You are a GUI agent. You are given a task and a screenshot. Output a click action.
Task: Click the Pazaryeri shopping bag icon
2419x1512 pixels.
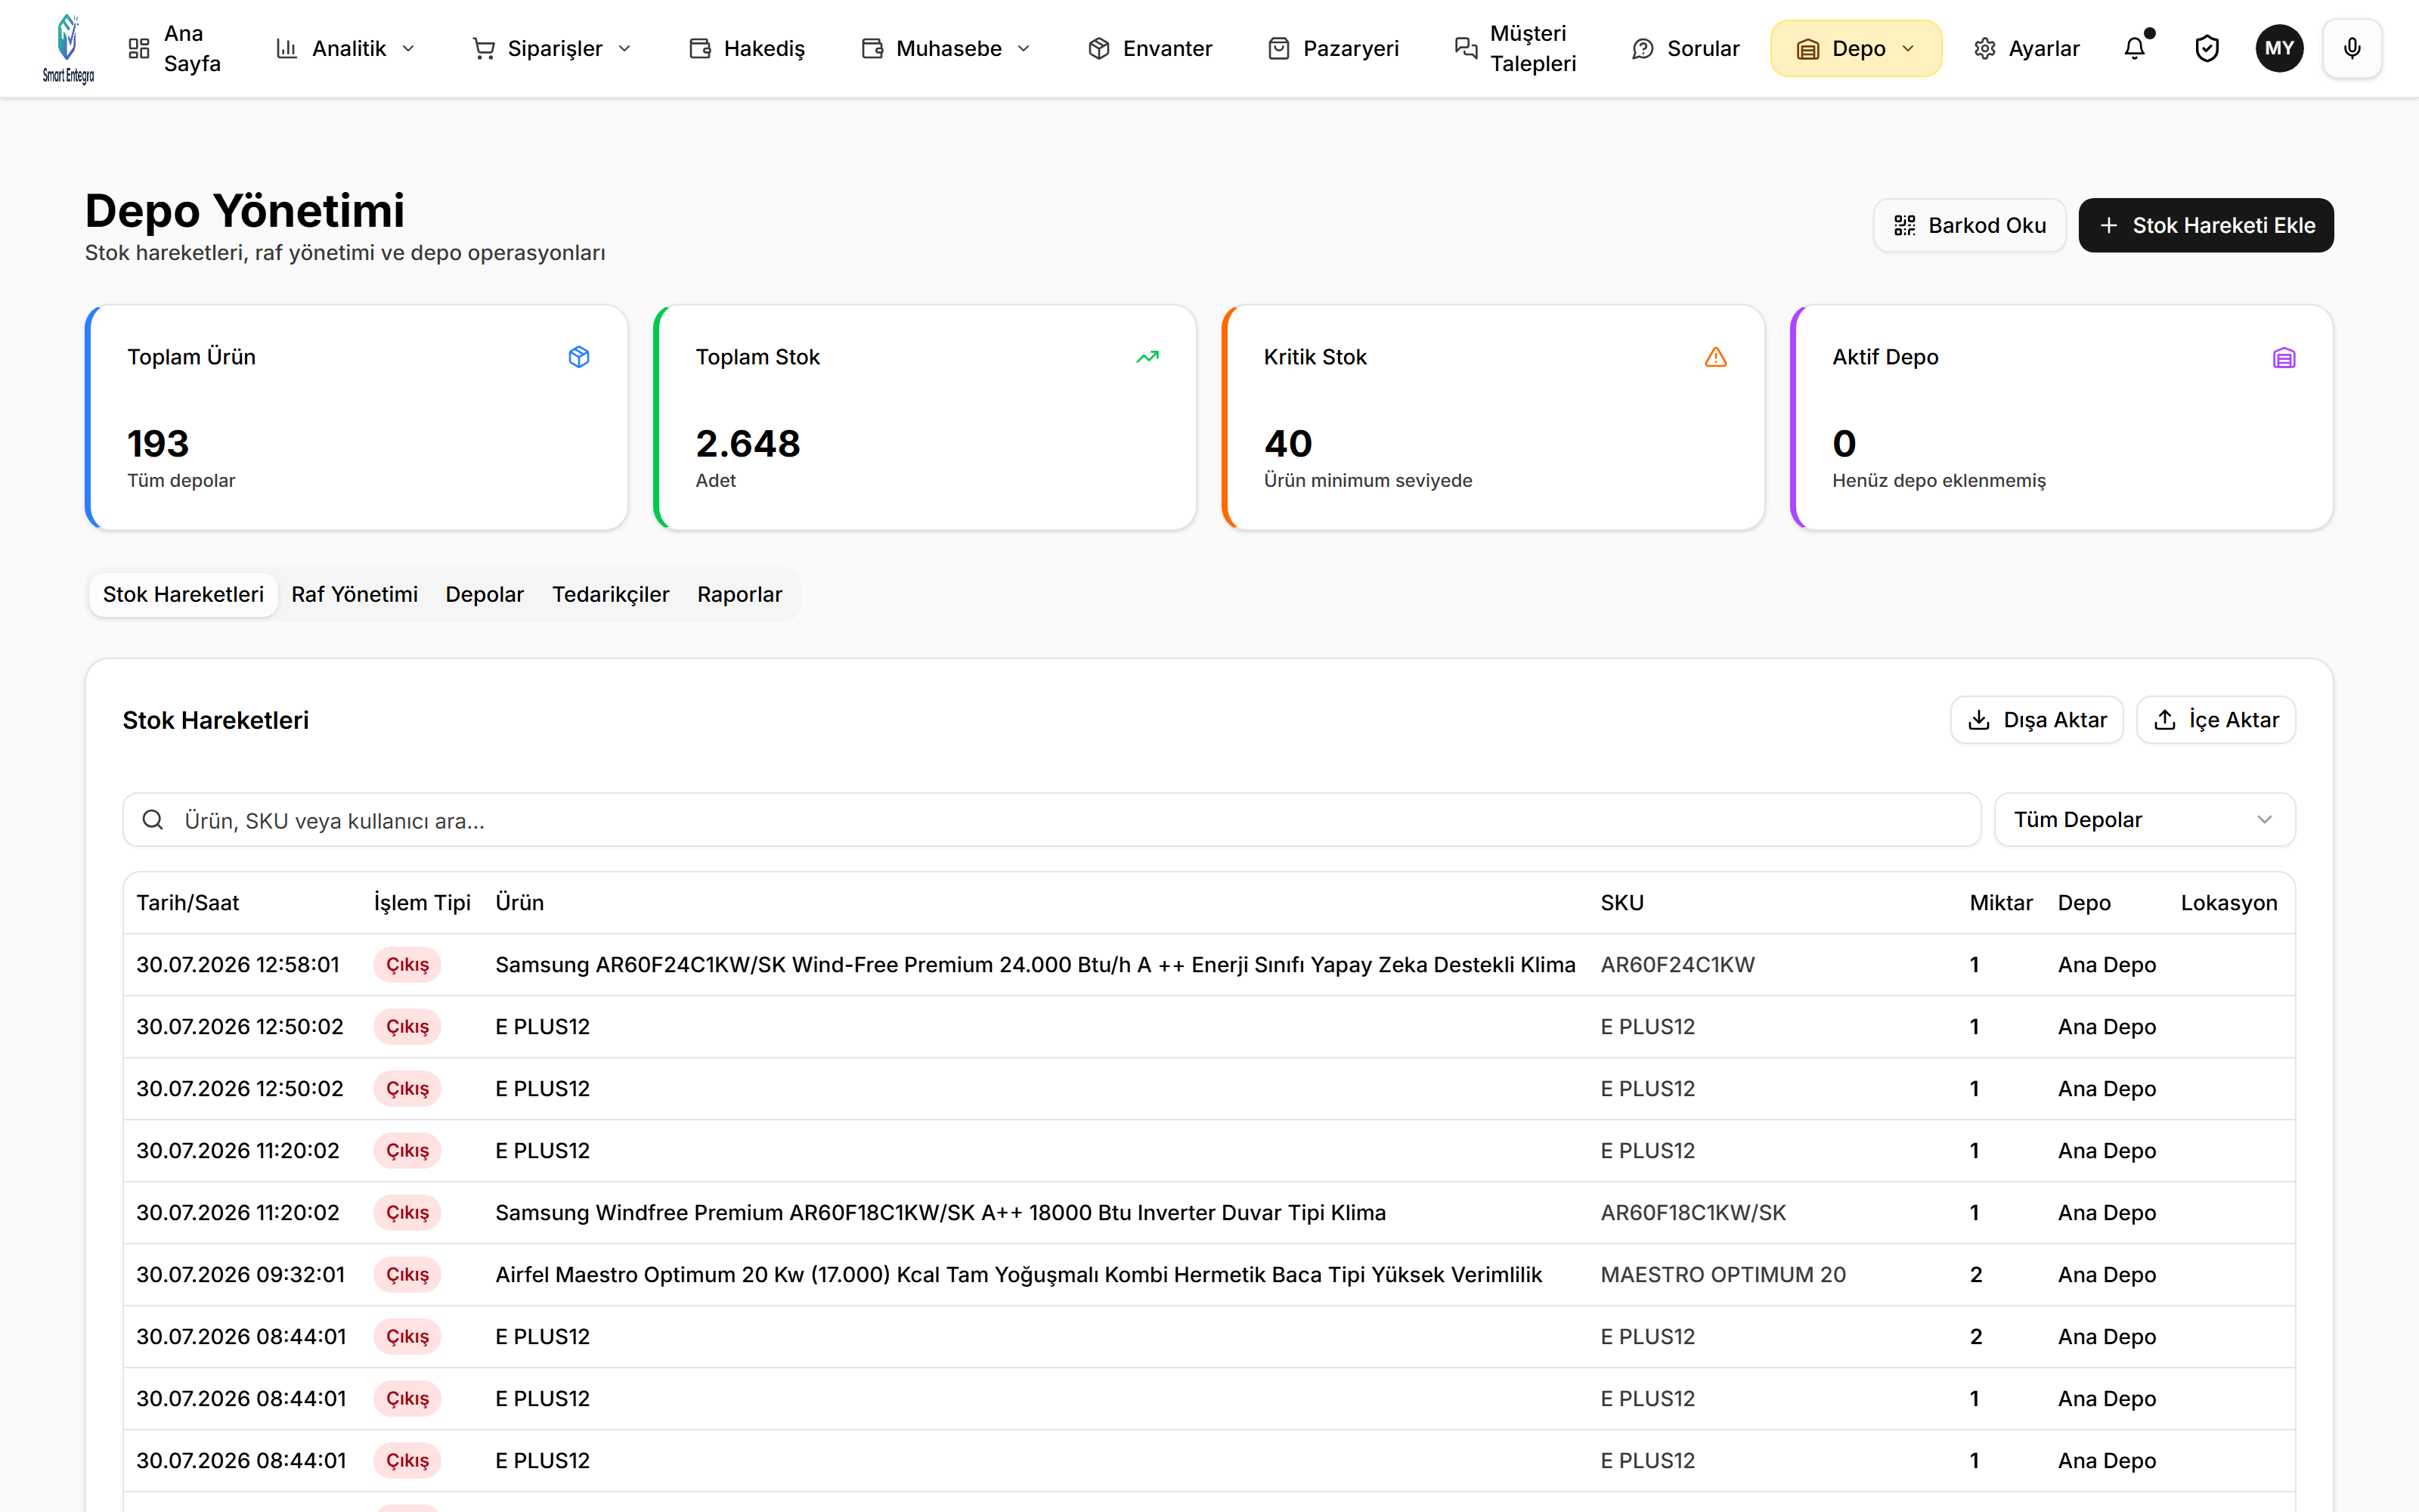click(x=1278, y=48)
